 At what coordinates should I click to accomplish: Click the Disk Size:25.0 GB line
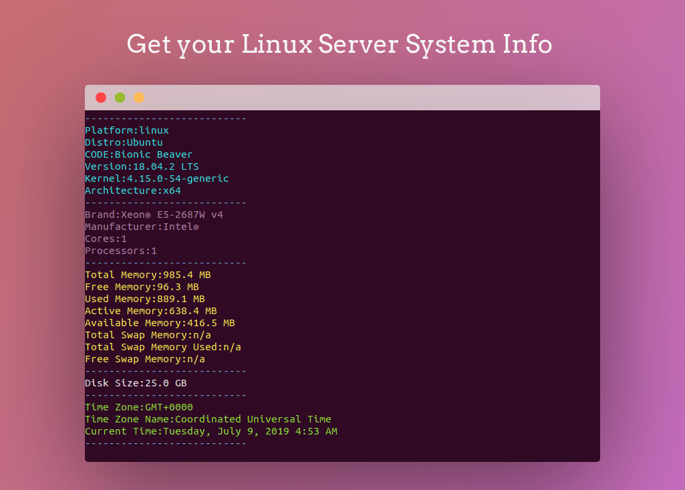click(x=137, y=382)
